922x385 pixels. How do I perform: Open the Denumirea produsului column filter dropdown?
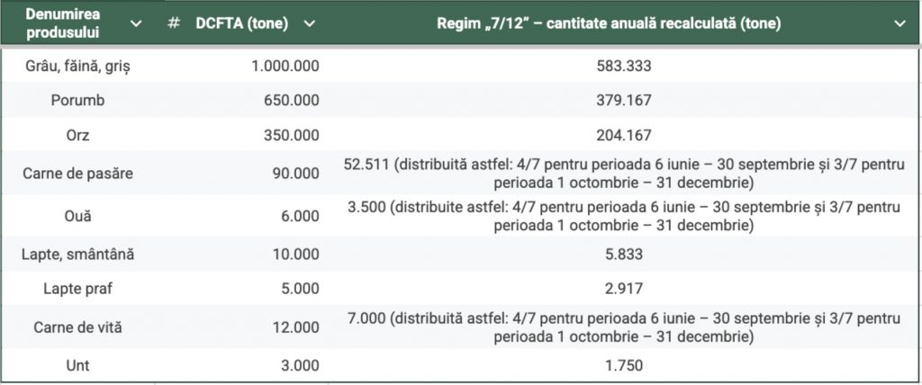(136, 24)
